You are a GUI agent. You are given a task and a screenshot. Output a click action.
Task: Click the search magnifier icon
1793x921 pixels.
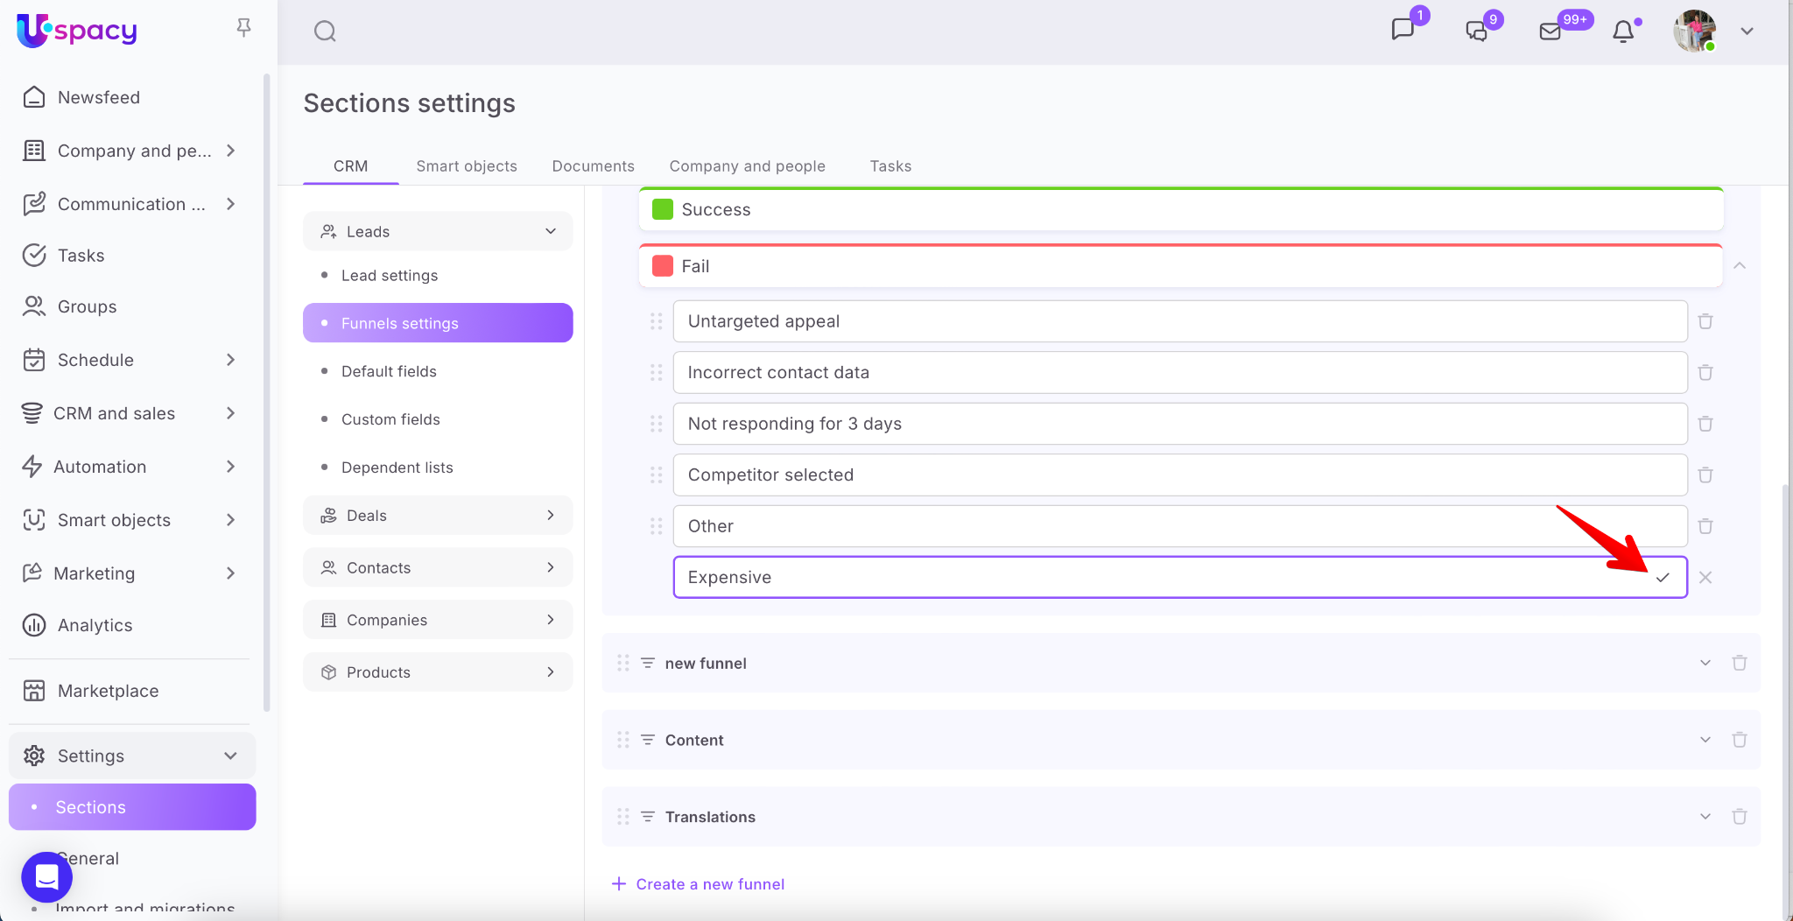tap(325, 32)
